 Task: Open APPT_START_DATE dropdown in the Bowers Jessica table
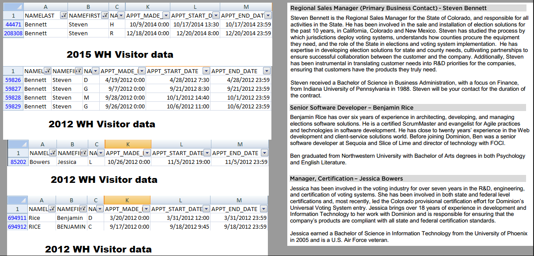tap(207, 153)
